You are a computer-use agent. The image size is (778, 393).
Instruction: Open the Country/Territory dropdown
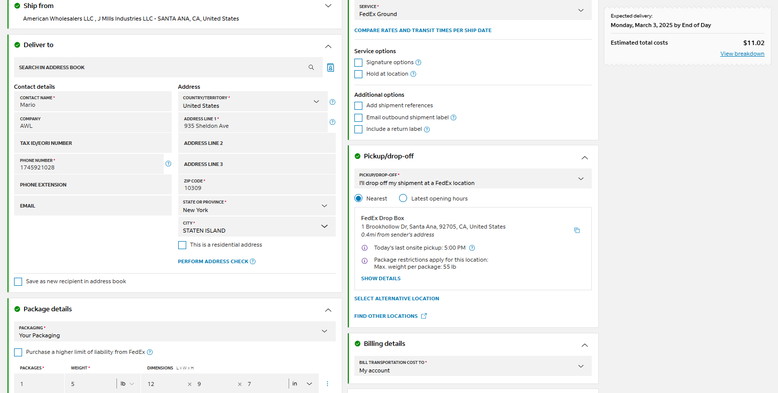253,102
